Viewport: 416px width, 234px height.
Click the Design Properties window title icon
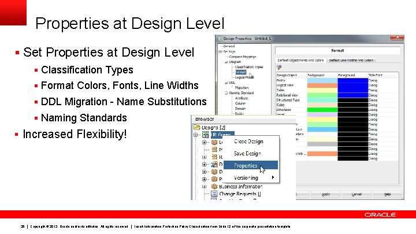pos(220,39)
